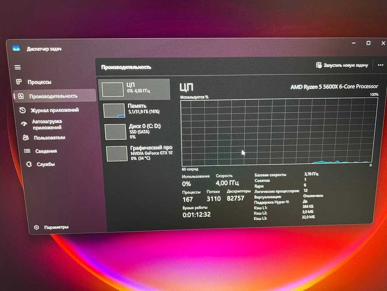Select the Память performance entry

coord(136,110)
